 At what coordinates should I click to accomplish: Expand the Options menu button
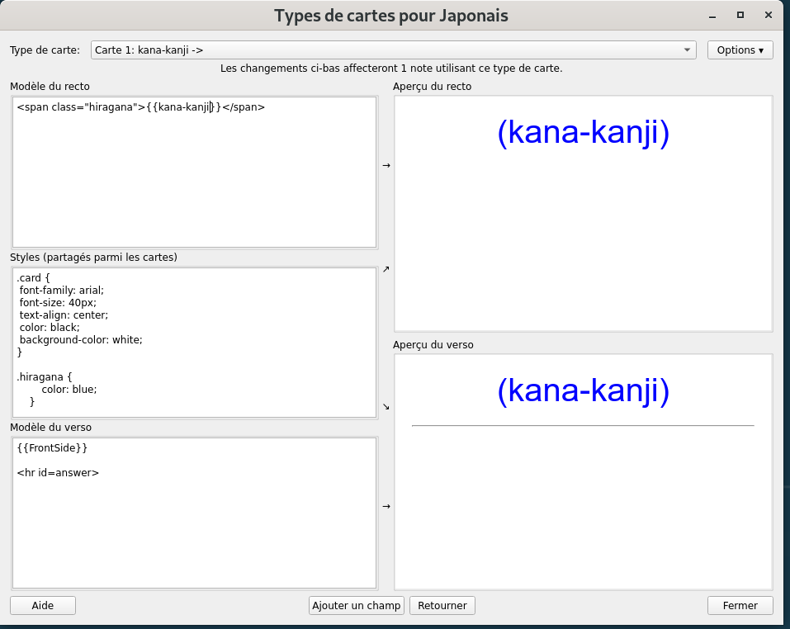740,50
